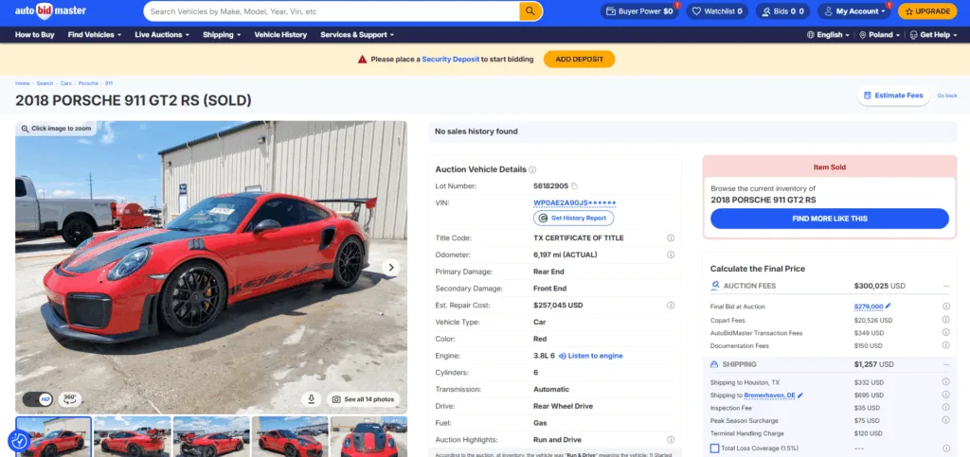Expand Services & Support dropdown
The height and width of the screenshot is (457, 970).
point(357,35)
